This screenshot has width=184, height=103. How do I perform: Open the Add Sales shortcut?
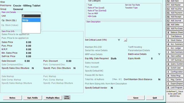pyautogui.click(x=175, y=25)
